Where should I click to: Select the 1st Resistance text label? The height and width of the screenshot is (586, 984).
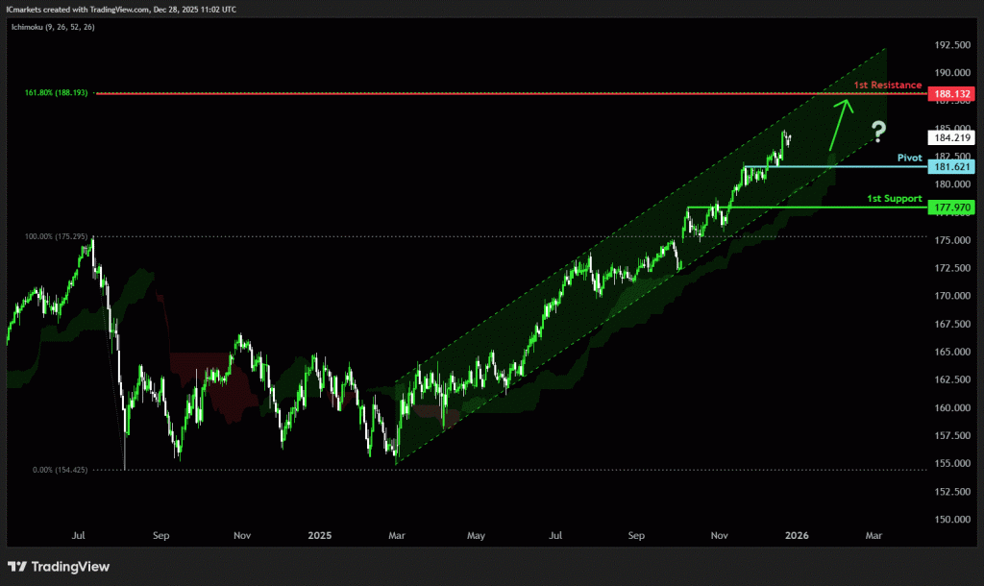tap(888, 85)
